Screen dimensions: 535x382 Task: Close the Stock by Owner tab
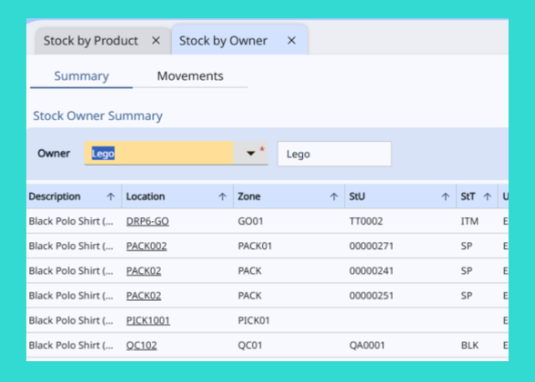pos(291,41)
